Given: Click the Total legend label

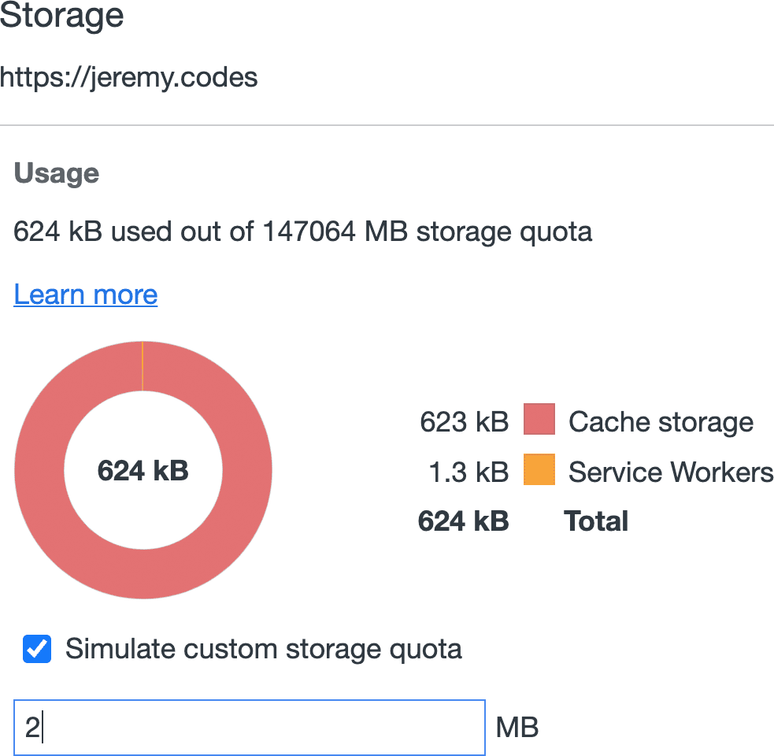Looking at the screenshot, I should point(595,521).
